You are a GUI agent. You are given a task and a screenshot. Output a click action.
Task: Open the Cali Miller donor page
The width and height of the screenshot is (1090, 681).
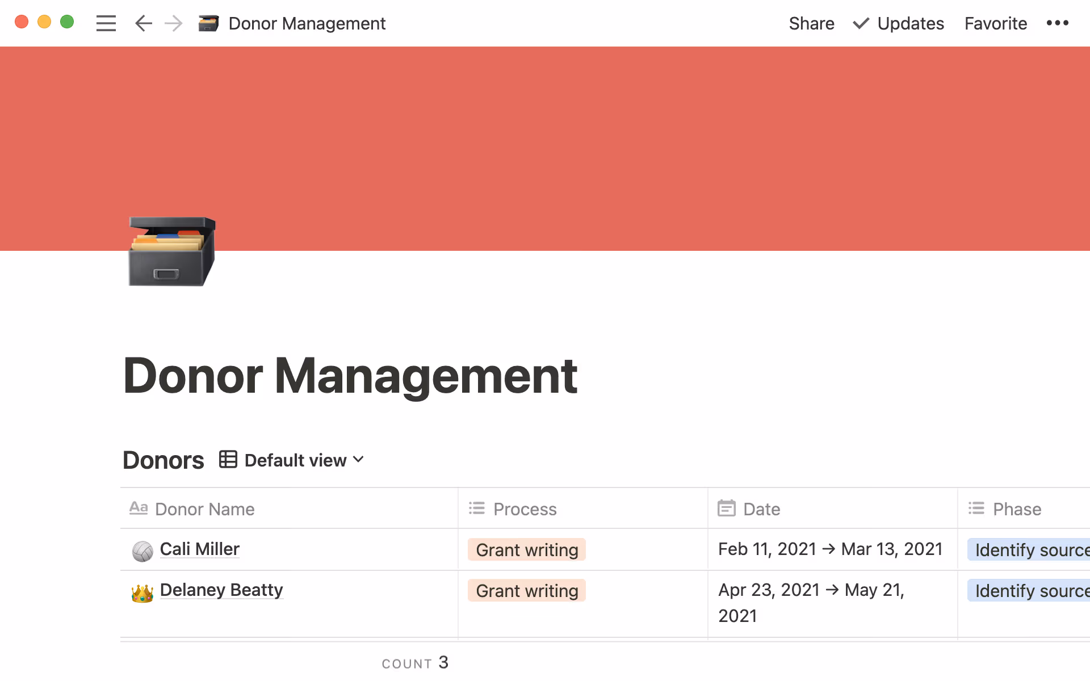(200, 549)
